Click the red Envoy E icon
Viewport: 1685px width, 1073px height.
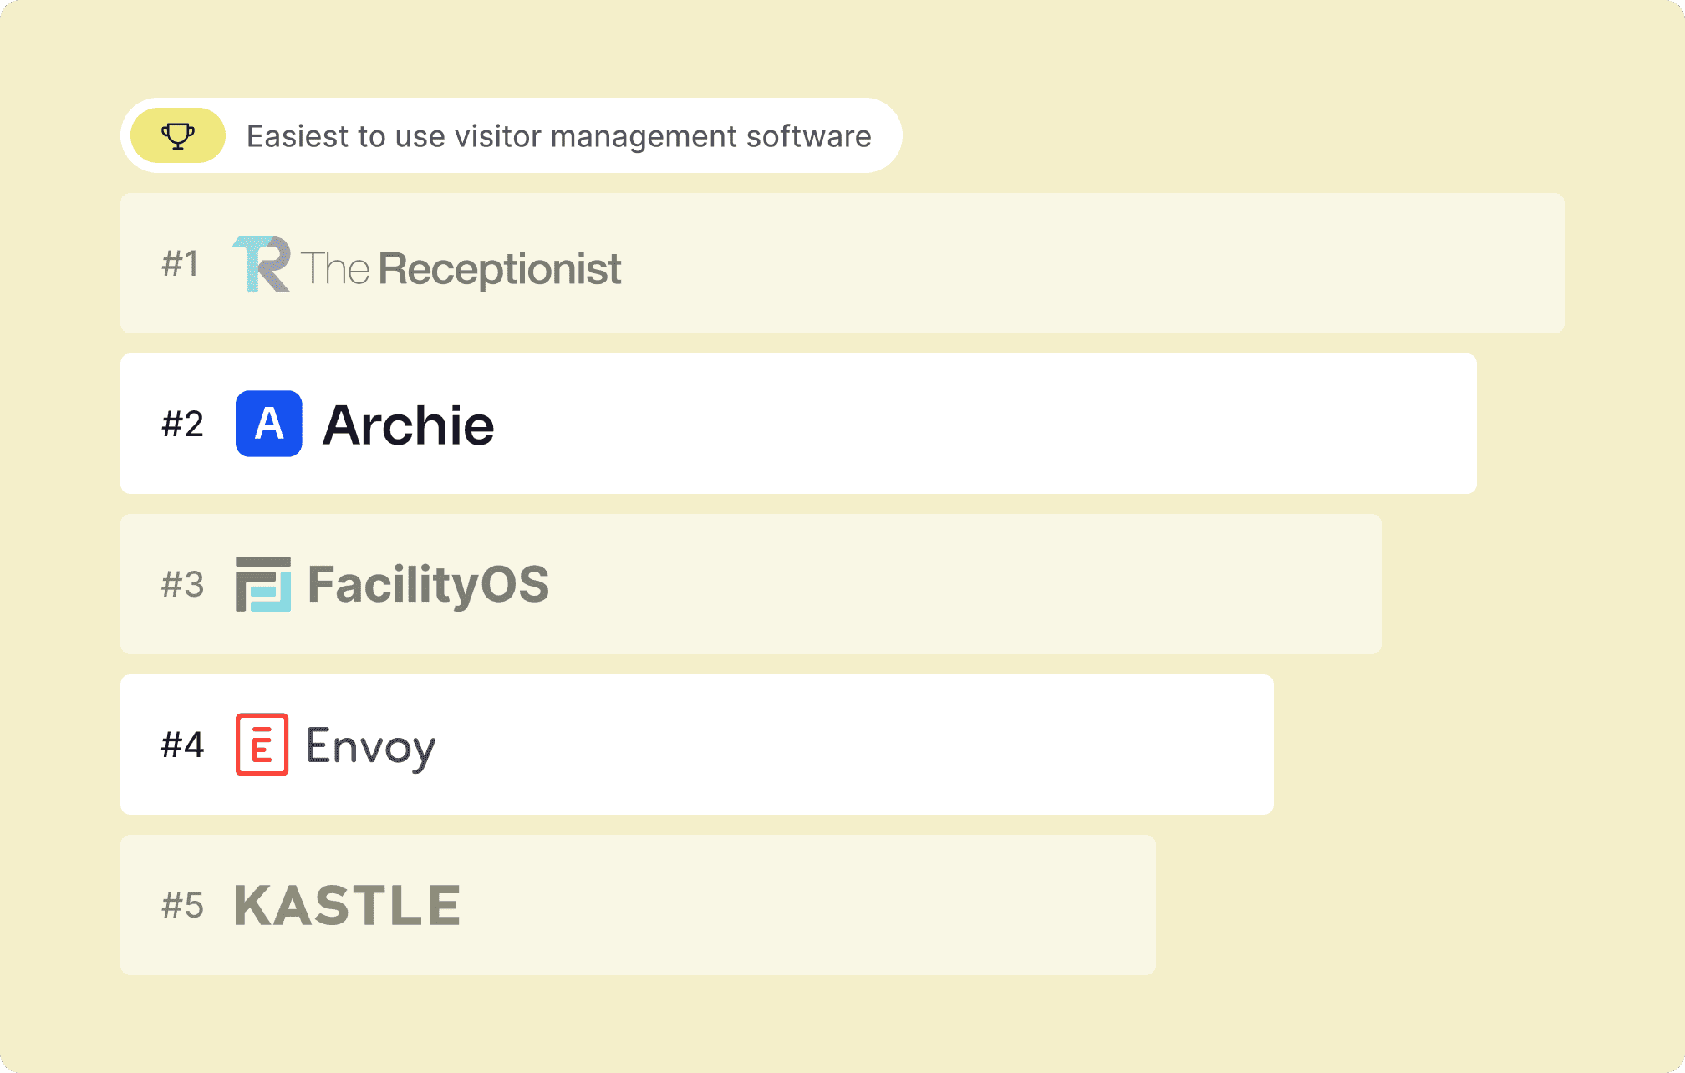[x=262, y=745]
